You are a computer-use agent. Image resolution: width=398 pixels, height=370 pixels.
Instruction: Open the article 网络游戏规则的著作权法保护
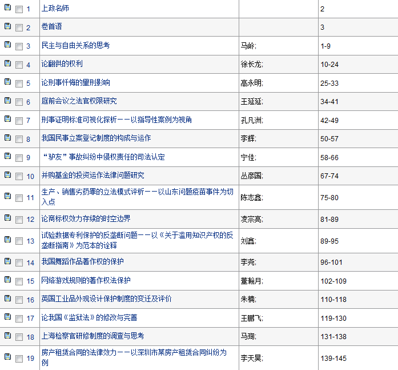(86, 280)
